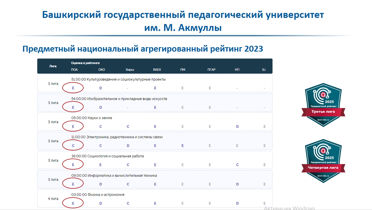Click the '4 лига' cell for Физика и астрономия
Image resolution: width=372 pixels, height=210 pixels.
[53, 199]
